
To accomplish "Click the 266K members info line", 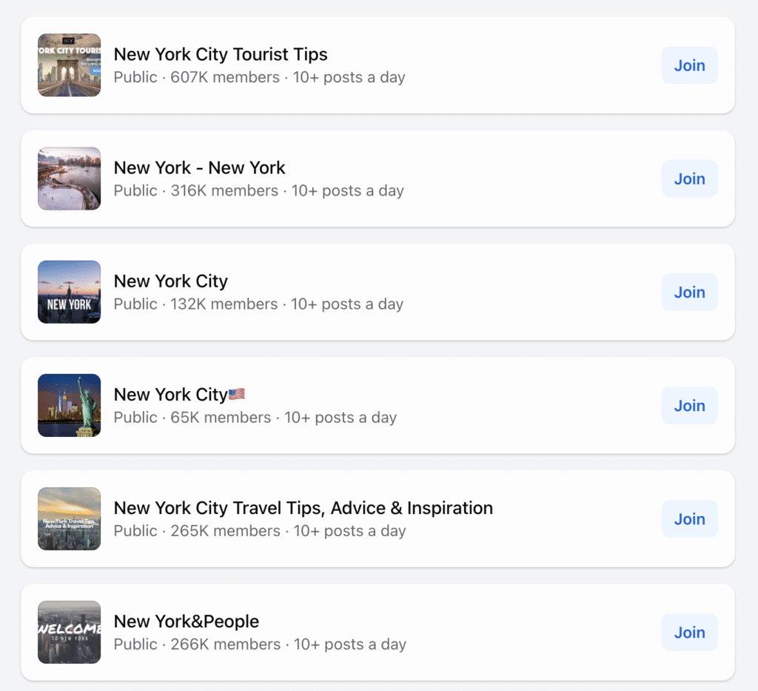I will tap(260, 644).
